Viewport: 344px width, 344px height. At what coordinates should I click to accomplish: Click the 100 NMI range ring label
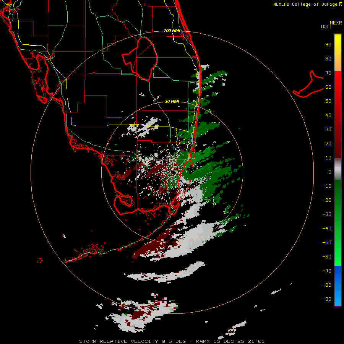pyautogui.click(x=172, y=31)
